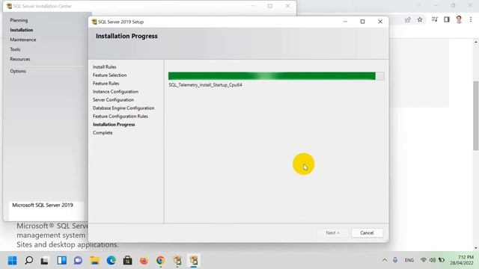Click Database Engine Configuration step
This screenshot has width=479, height=269.
123,108
